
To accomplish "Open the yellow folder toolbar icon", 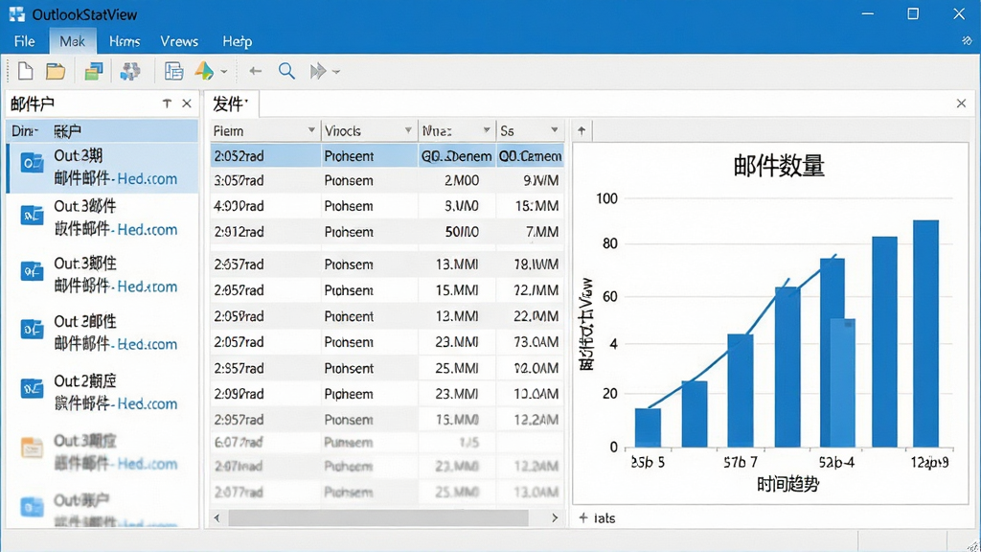I will pos(56,71).
